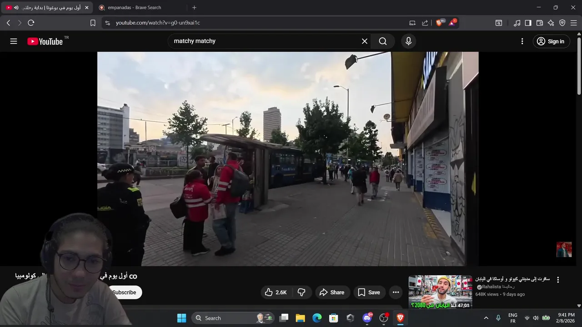Open more actions under the video

point(396,292)
